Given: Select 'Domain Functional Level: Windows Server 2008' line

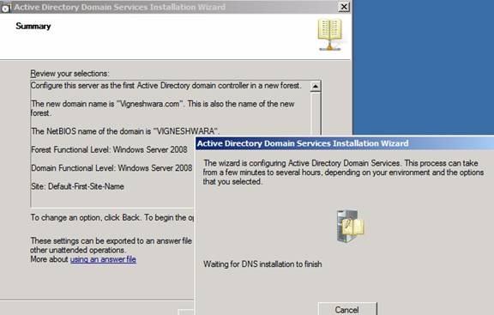Looking at the screenshot, I should tap(111, 167).
